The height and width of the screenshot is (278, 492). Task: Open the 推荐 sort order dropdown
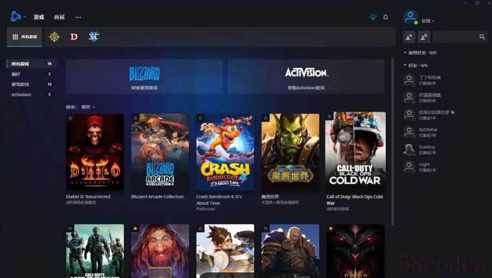88,107
